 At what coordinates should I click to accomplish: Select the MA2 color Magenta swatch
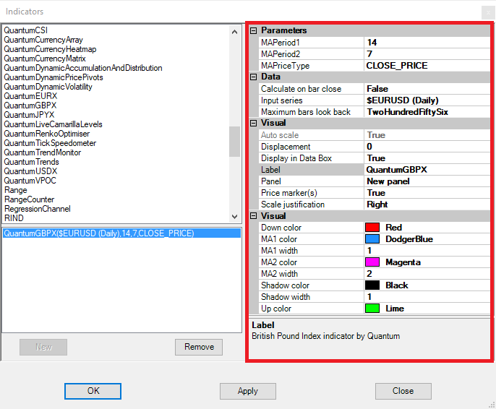372,262
